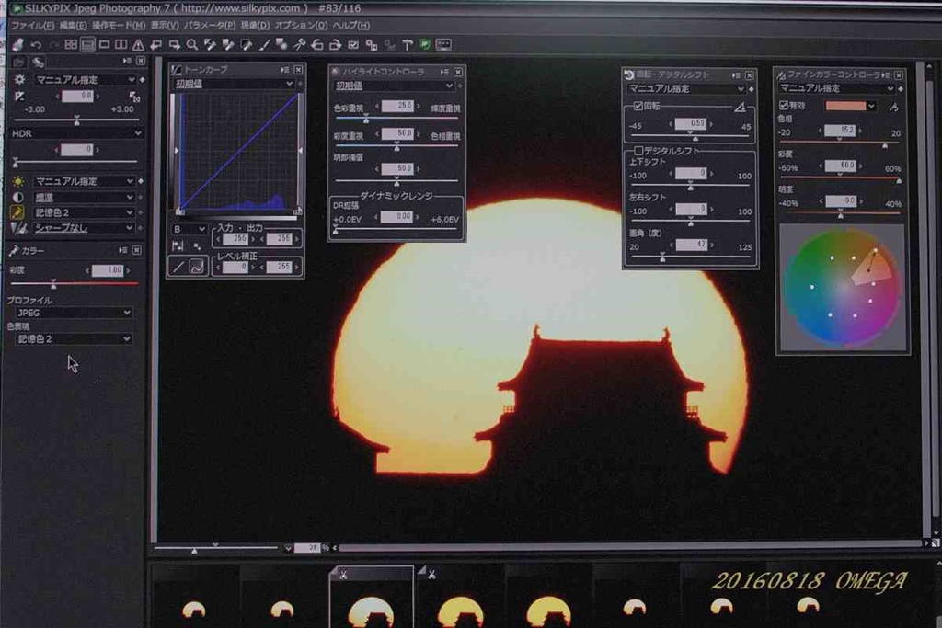Click the tone contrast half-circle icon
This screenshot has height=628, width=942.
(x=18, y=197)
